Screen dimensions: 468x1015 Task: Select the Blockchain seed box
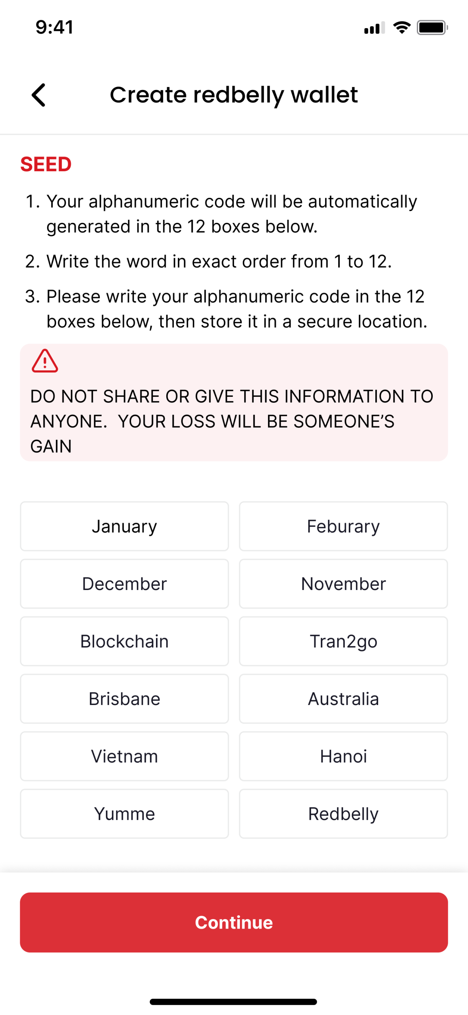(x=124, y=641)
